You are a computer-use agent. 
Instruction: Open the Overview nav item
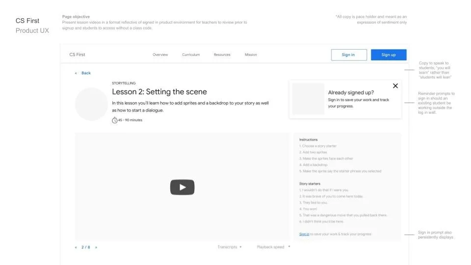(160, 54)
